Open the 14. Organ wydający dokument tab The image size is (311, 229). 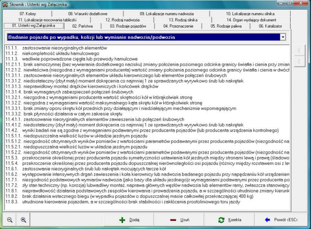tap(251, 20)
